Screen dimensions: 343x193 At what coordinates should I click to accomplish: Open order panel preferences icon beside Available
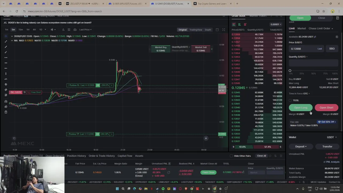[337, 37]
